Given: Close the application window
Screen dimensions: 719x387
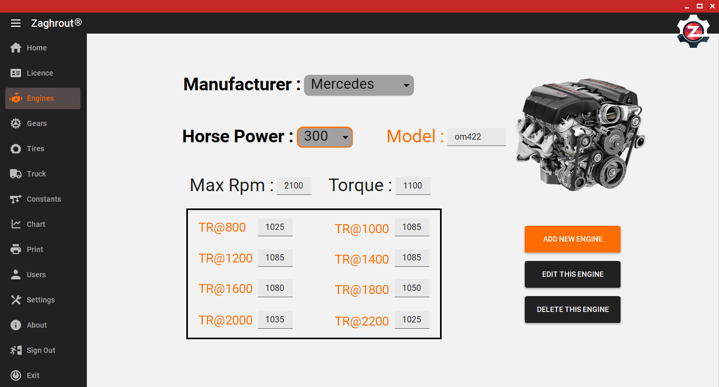Looking at the screenshot, I should tap(712, 6).
